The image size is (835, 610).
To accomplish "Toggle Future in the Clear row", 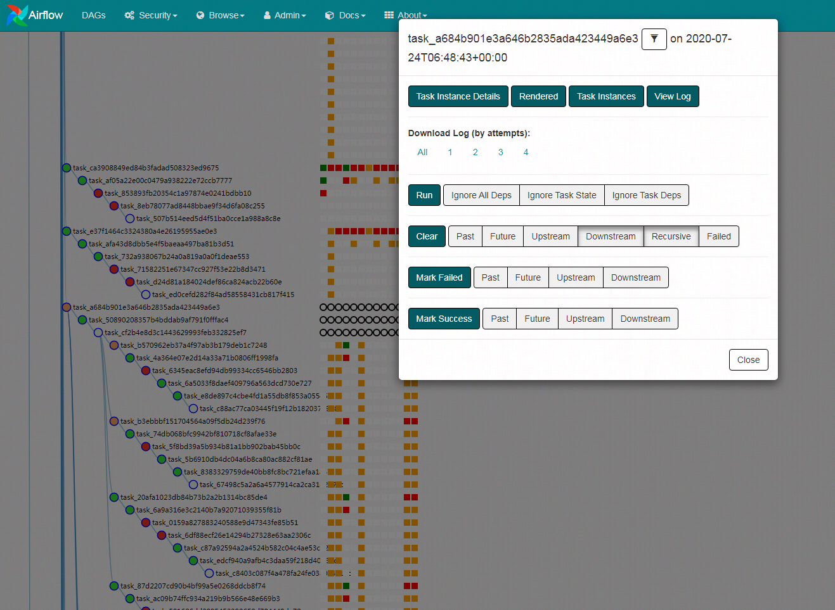I will pyautogui.click(x=503, y=236).
